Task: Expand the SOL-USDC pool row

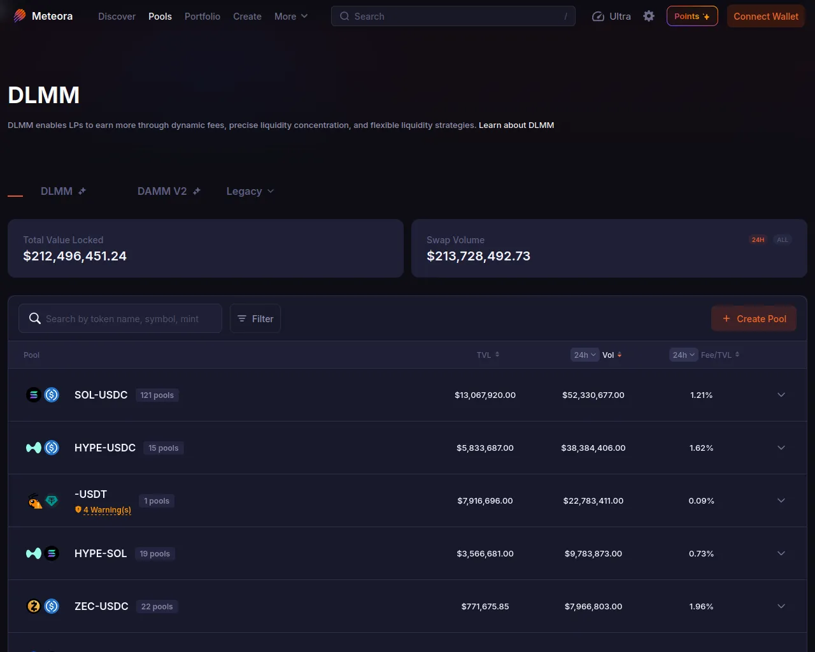Action: coord(781,395)
